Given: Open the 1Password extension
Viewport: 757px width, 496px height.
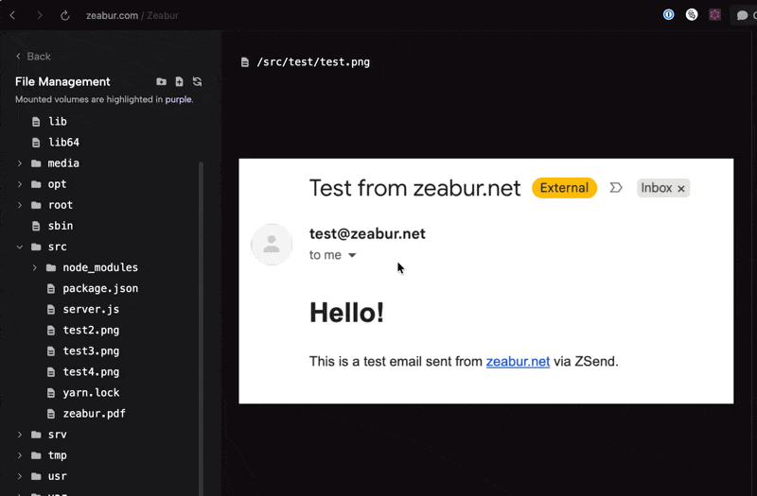Looking at the screenshot, I should pyautogui.click(x=669, y=15).
